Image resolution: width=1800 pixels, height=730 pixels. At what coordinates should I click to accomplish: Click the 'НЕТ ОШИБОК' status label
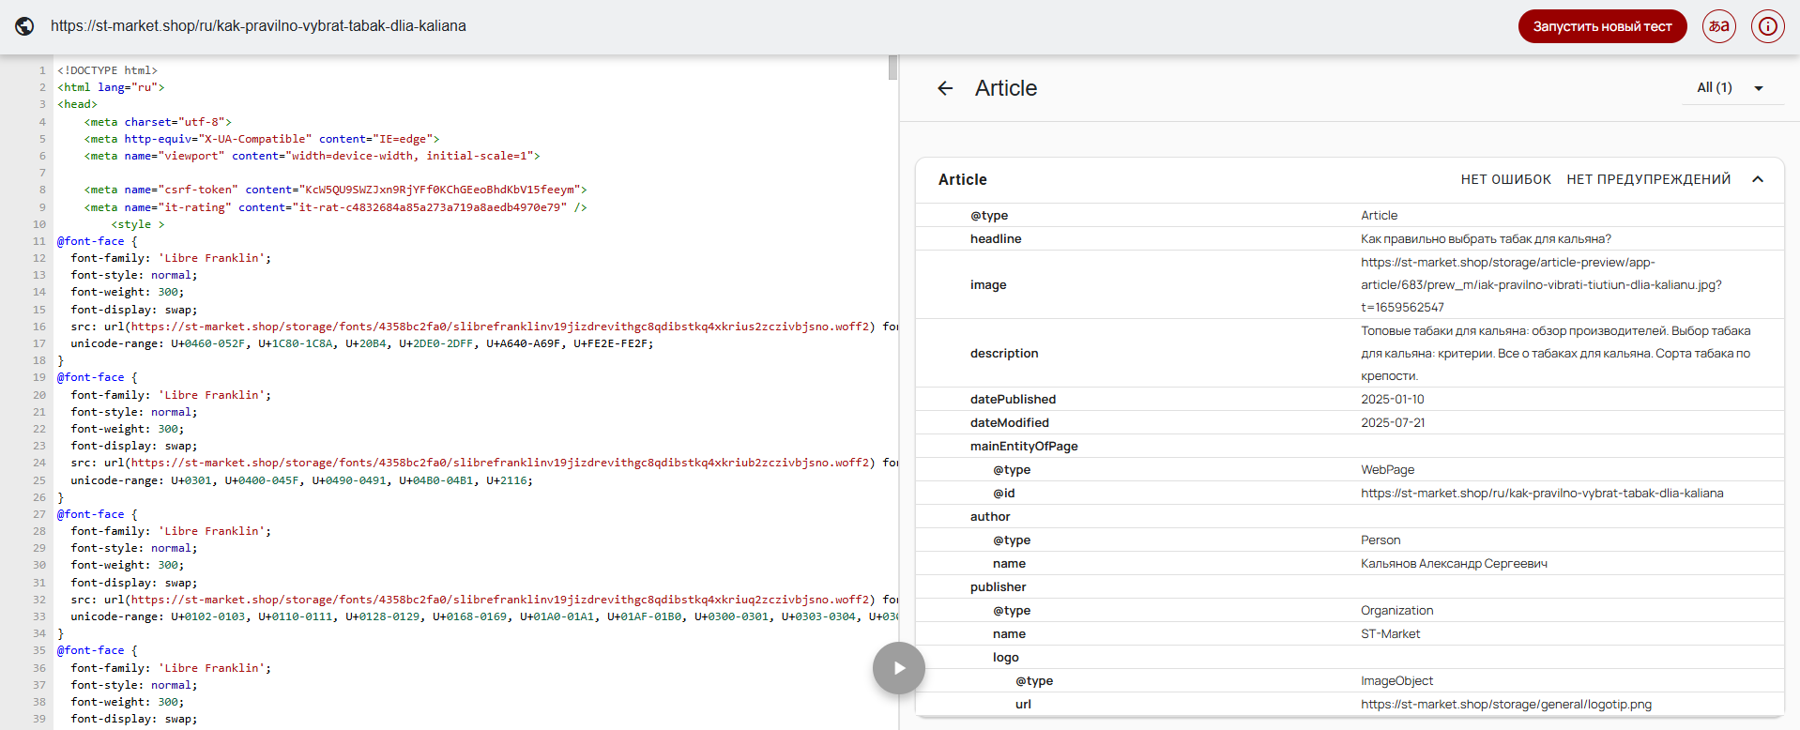pyautogui.click(x=1505, y=179)
